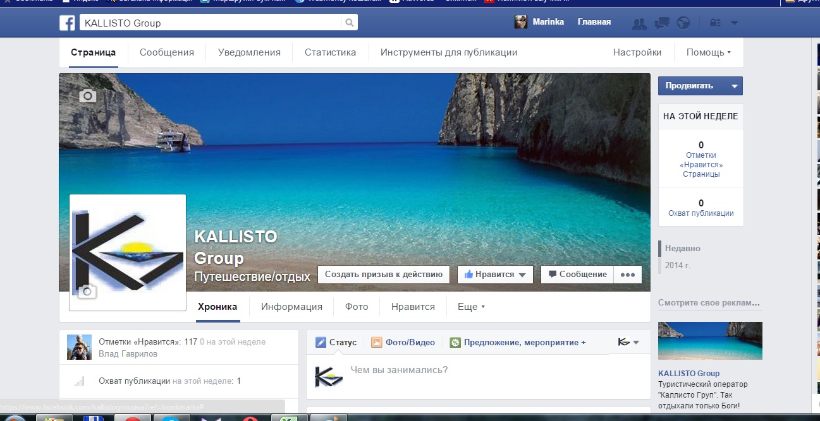Expand the Нравится button dropdown
Image resolution: width=820 pixels, height=421 pixels.
[522, 275]
